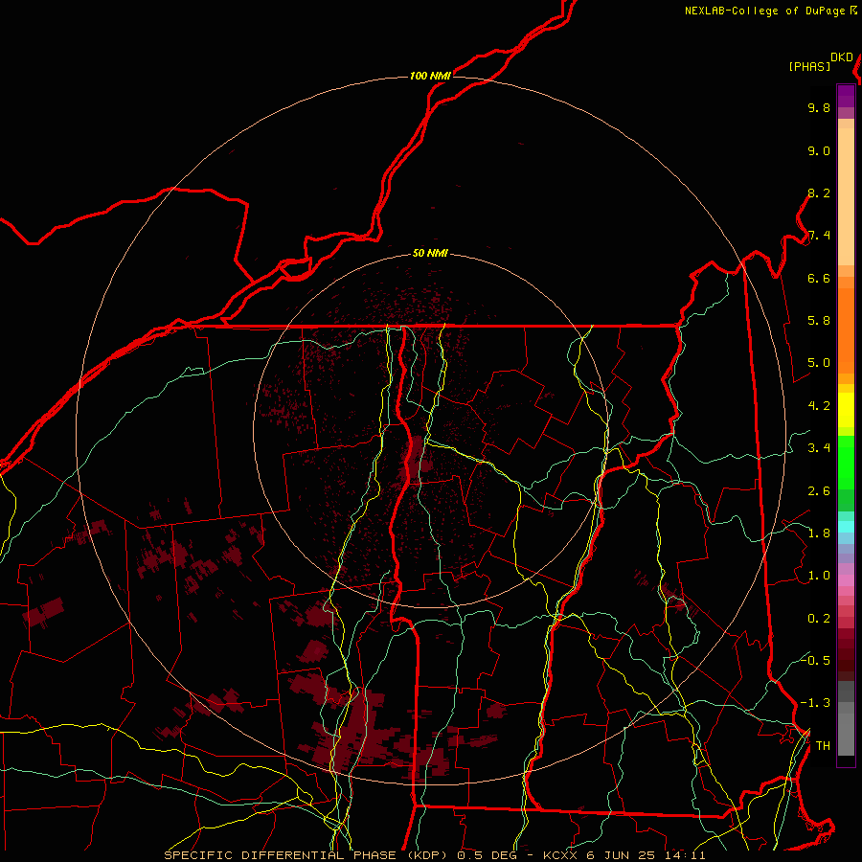Pick the yellow segment of the color bar
This screenshot has height=862, width=862.
(846, 410)
